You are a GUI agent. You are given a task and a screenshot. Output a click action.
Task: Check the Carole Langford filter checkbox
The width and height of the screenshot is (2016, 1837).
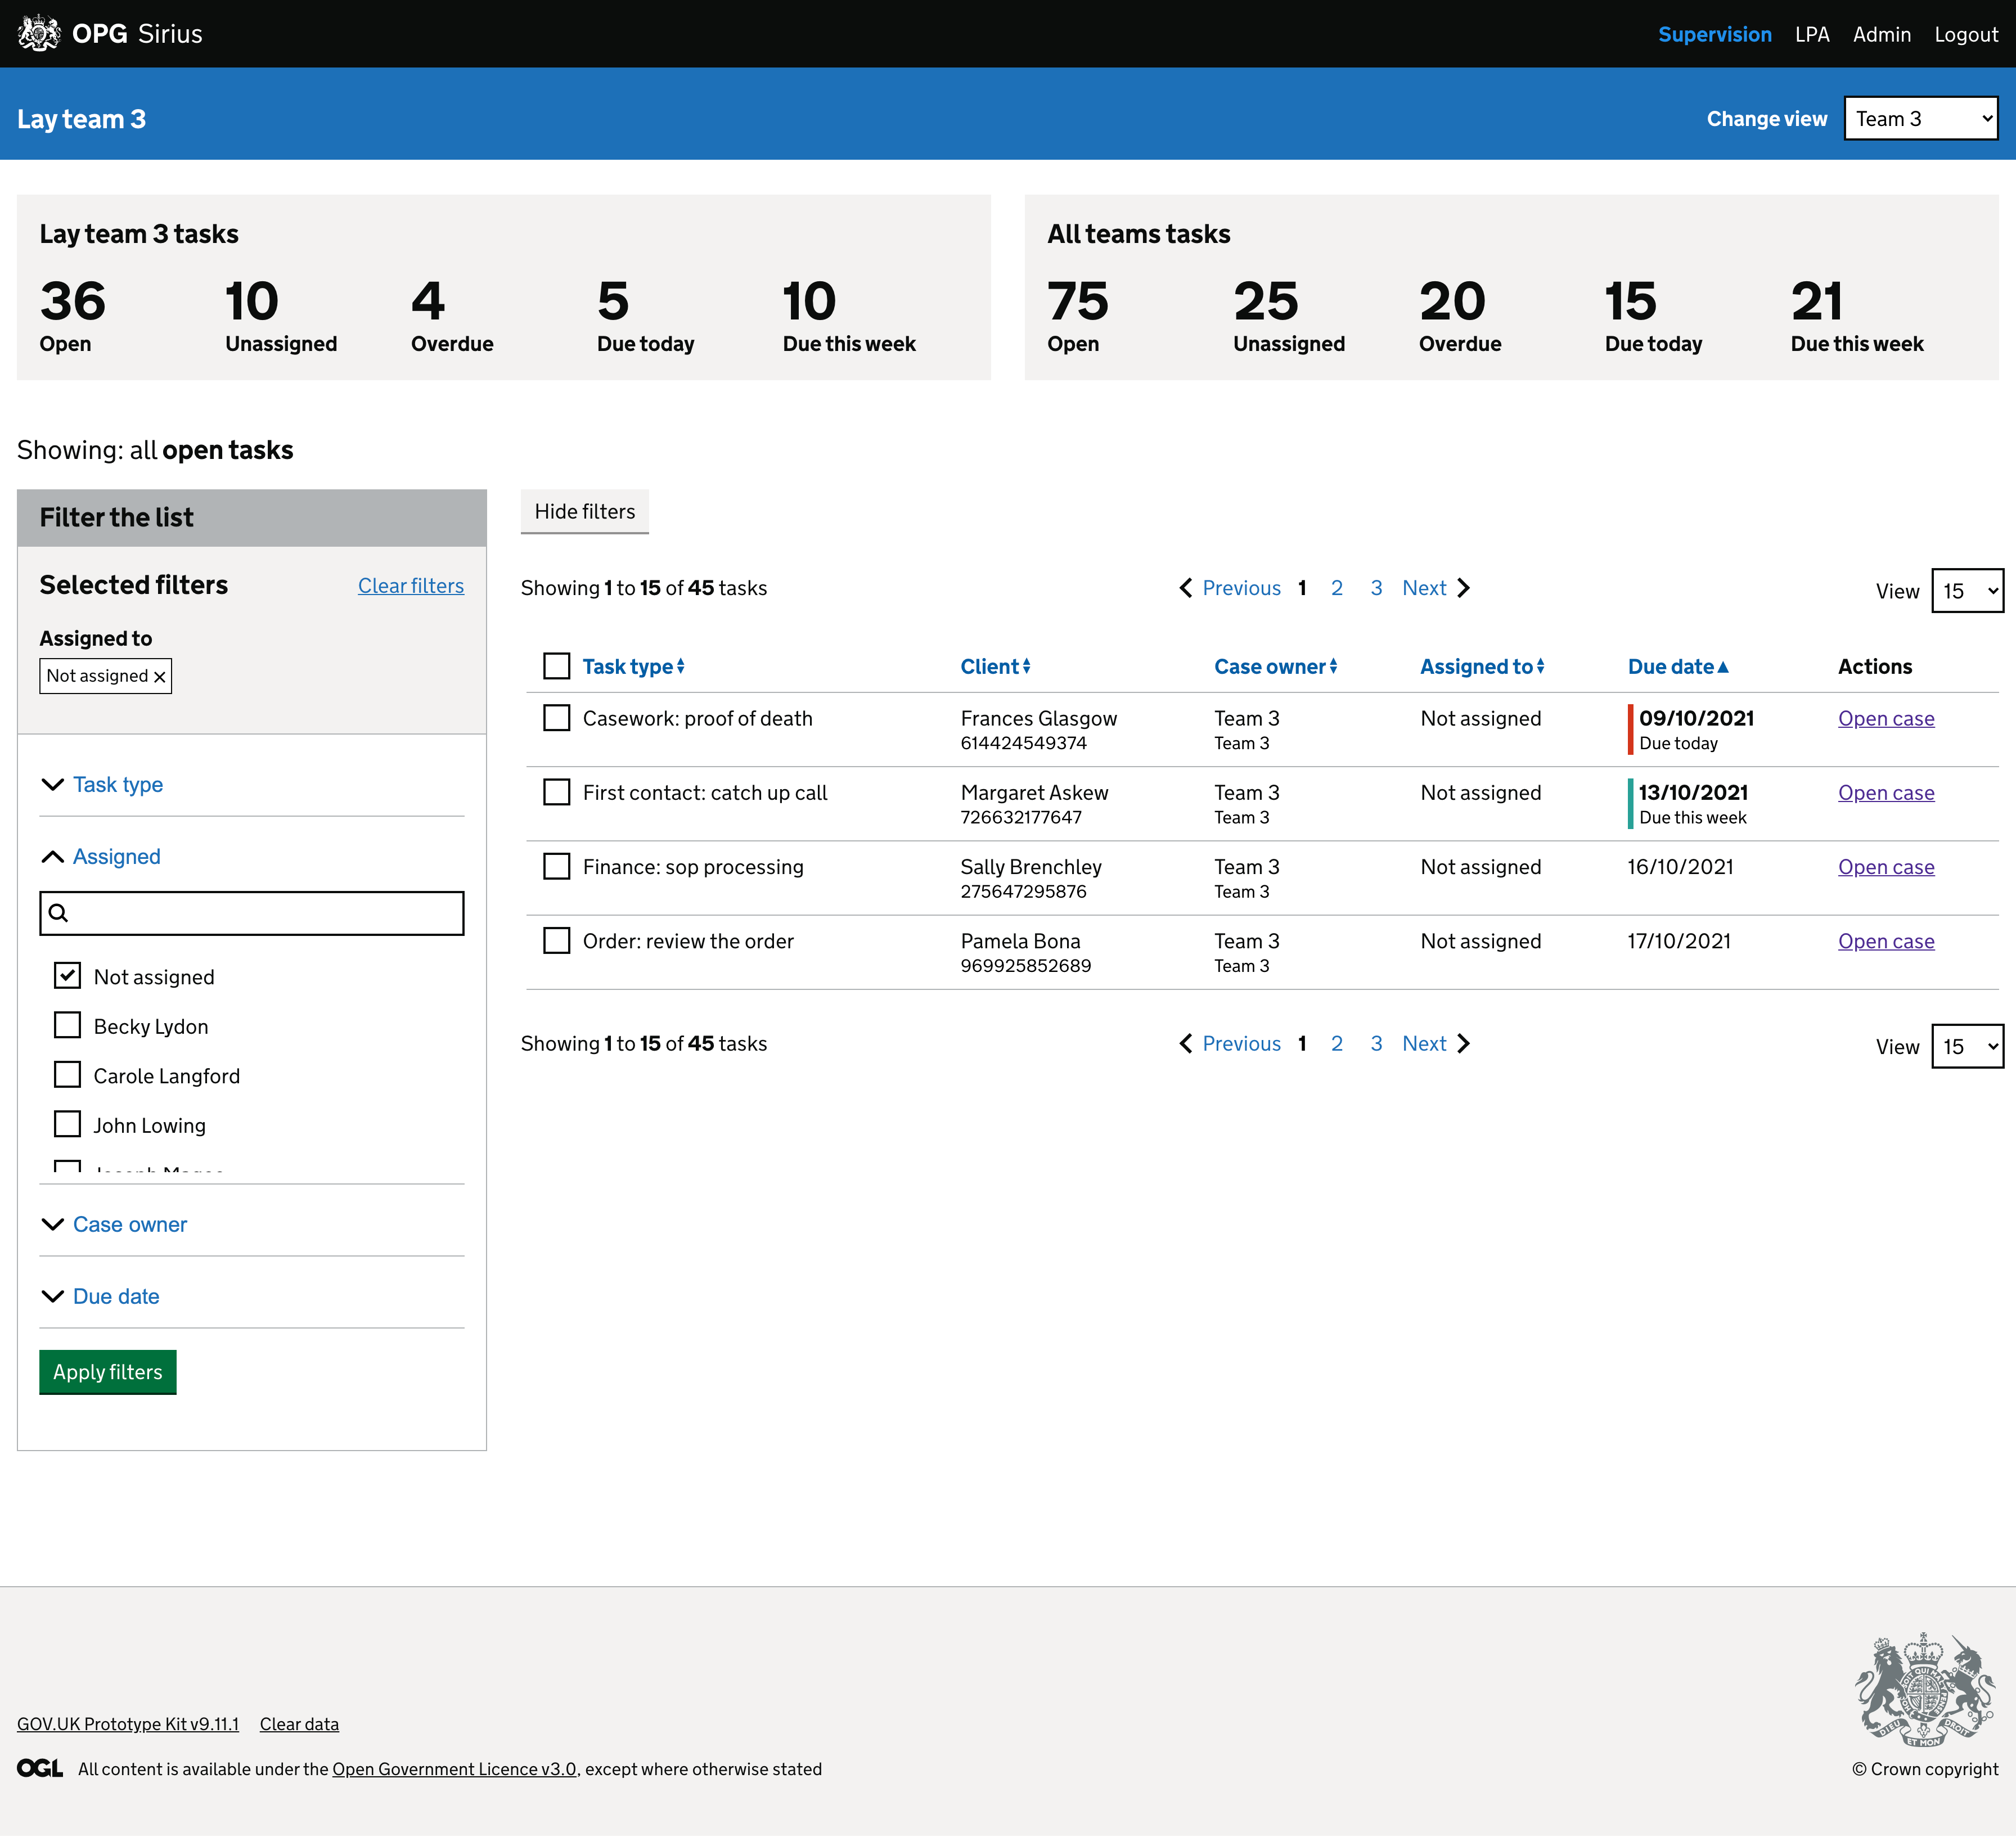point(67,1075)
